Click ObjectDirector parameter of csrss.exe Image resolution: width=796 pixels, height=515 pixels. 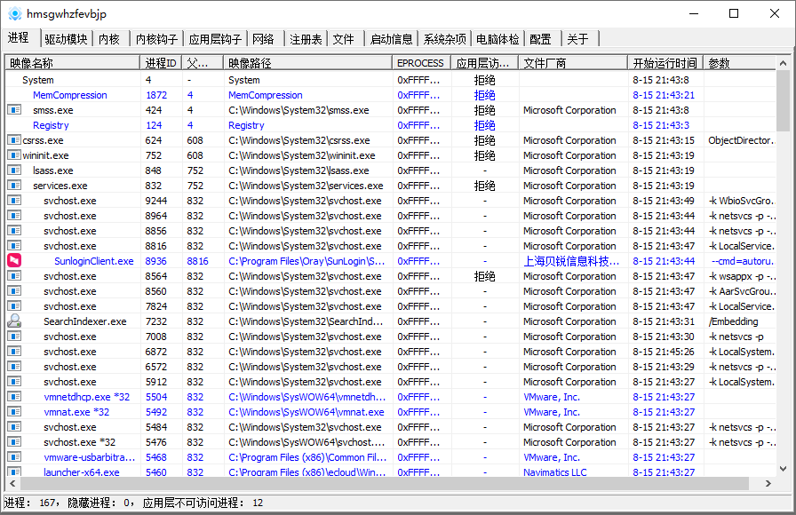point(741,140)
